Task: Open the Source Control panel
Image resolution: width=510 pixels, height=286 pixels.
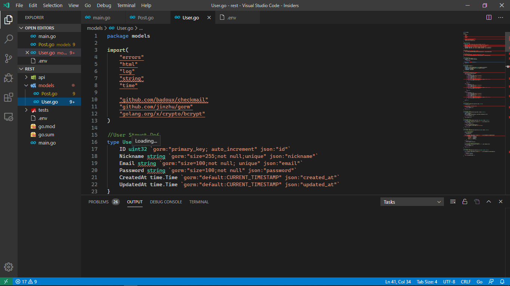Action: 9,58
